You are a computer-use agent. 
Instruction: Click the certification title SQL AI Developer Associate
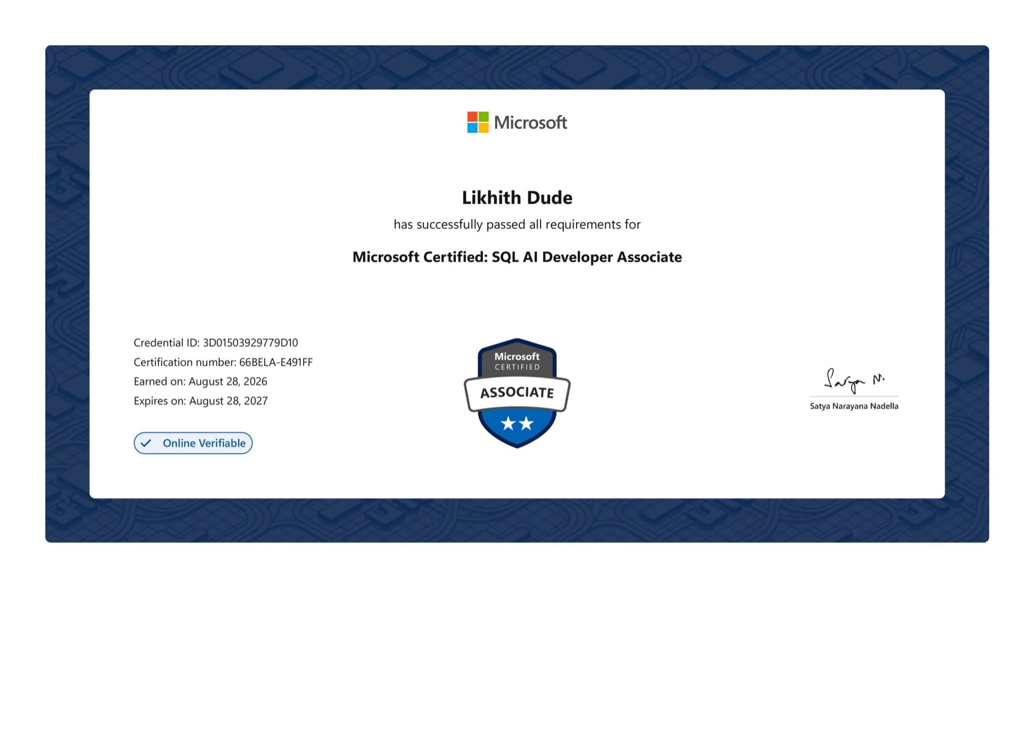pyautogui.click(x=517, y=257)
